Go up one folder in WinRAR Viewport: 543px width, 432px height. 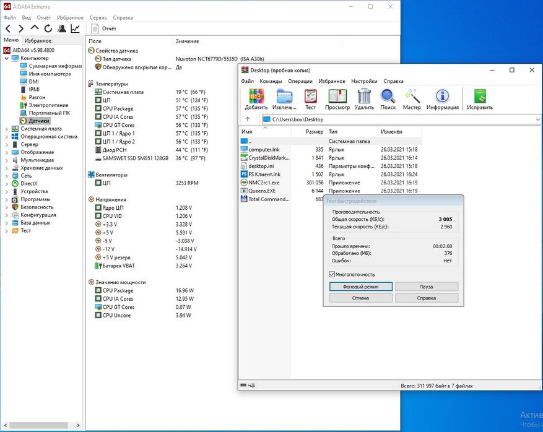248,119
